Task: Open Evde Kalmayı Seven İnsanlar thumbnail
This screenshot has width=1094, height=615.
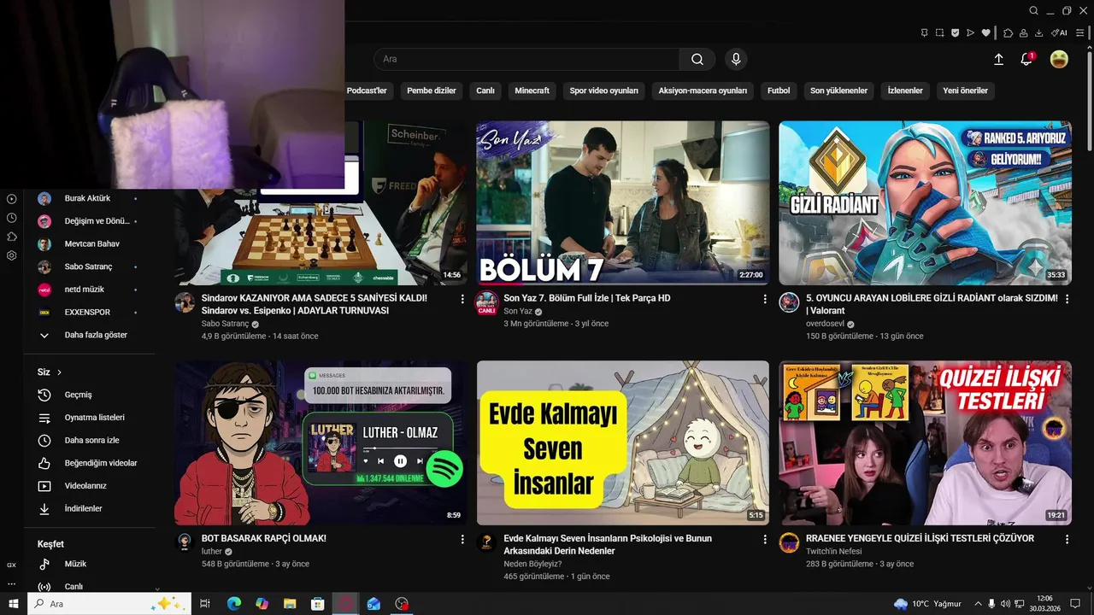Action: (x=623, y=442)
